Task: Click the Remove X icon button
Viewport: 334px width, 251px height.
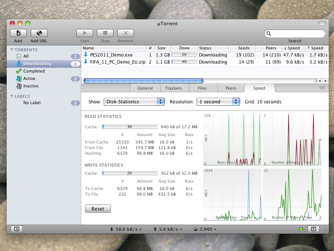Action: point(126,33)
